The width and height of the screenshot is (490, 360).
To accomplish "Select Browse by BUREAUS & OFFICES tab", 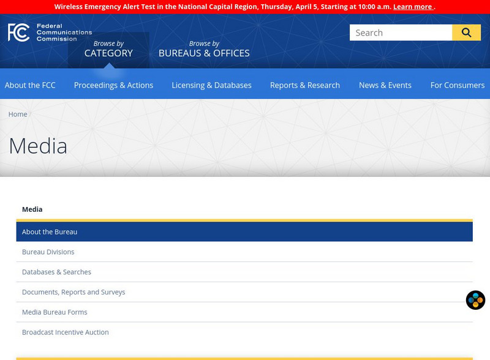I will pos(204,50).
